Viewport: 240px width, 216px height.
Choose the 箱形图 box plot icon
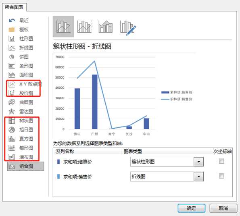(12, 148)
